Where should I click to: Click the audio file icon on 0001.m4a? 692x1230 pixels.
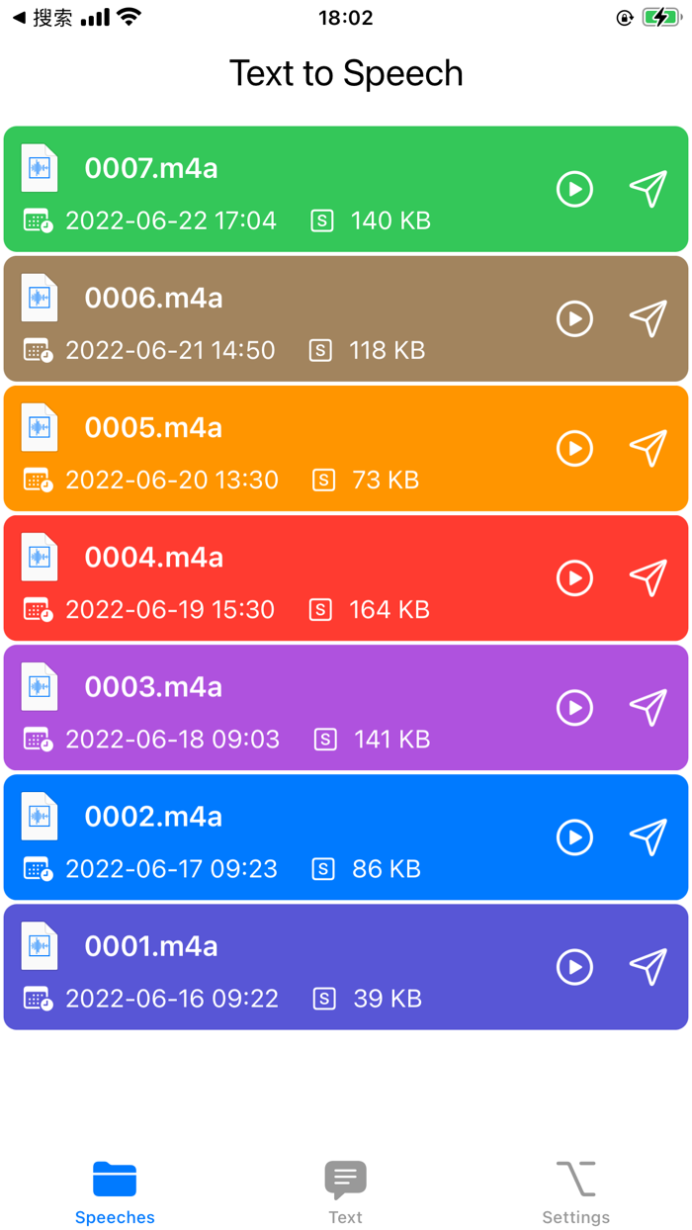39,946
